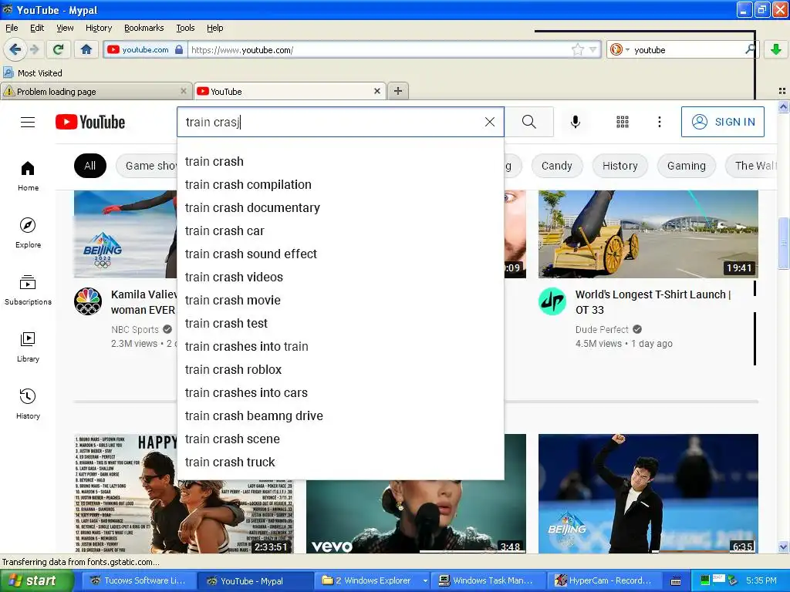The height and width of the screenshot is (592, 790).
Task: Open a new tab with plus button
Action: (x=398, y=91)
